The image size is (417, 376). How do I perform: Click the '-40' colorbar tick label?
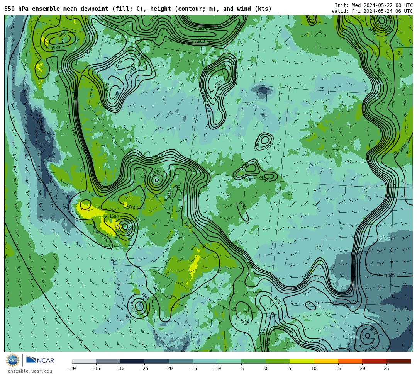click(x=72, y=369)
